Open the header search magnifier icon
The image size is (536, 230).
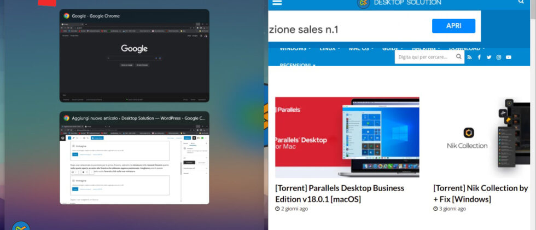point(521,2)
